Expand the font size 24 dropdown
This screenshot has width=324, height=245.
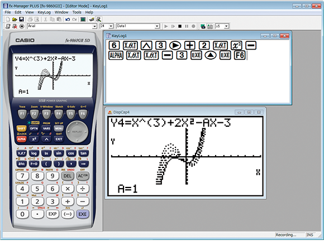[111, 26]
